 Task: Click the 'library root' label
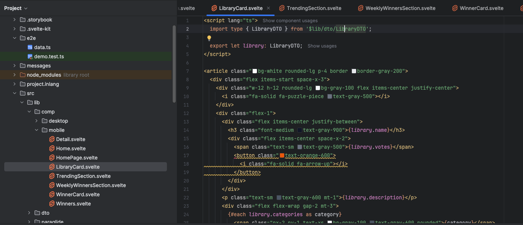point(76,75)
